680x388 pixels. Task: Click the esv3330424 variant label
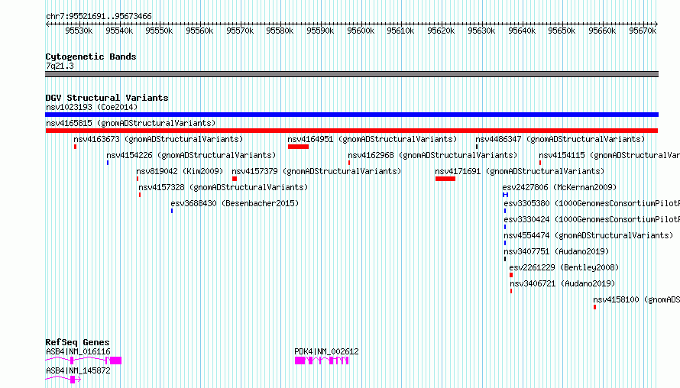coord(591,219)
